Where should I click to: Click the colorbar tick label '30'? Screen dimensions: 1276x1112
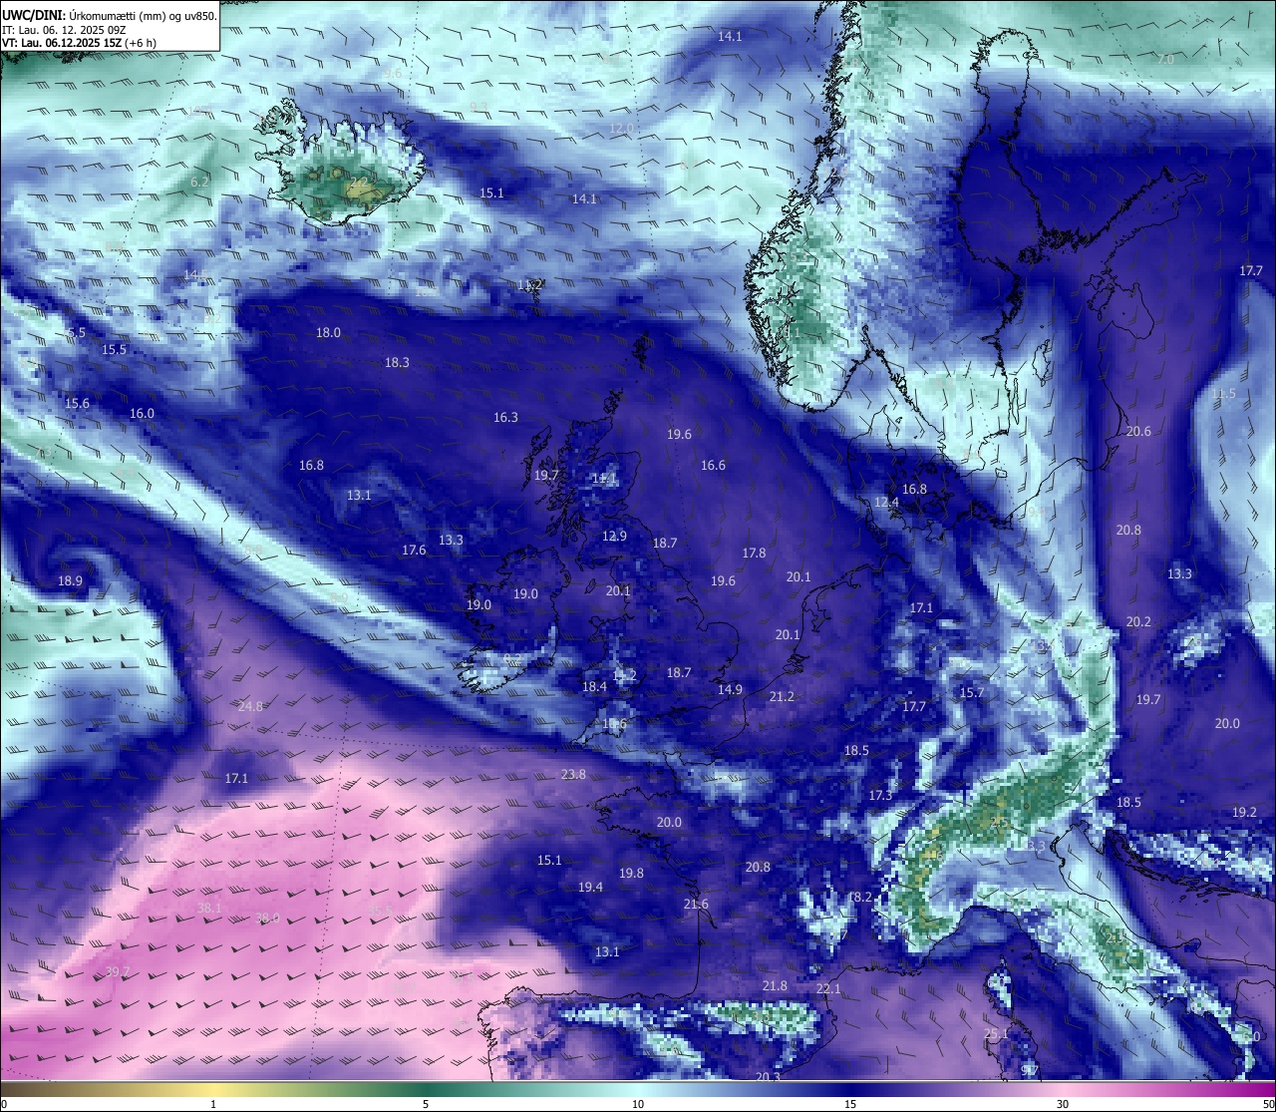click(x=1063, y=1104)
